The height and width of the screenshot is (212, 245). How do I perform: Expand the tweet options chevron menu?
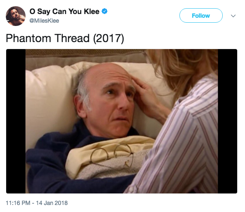click(233, 16)
